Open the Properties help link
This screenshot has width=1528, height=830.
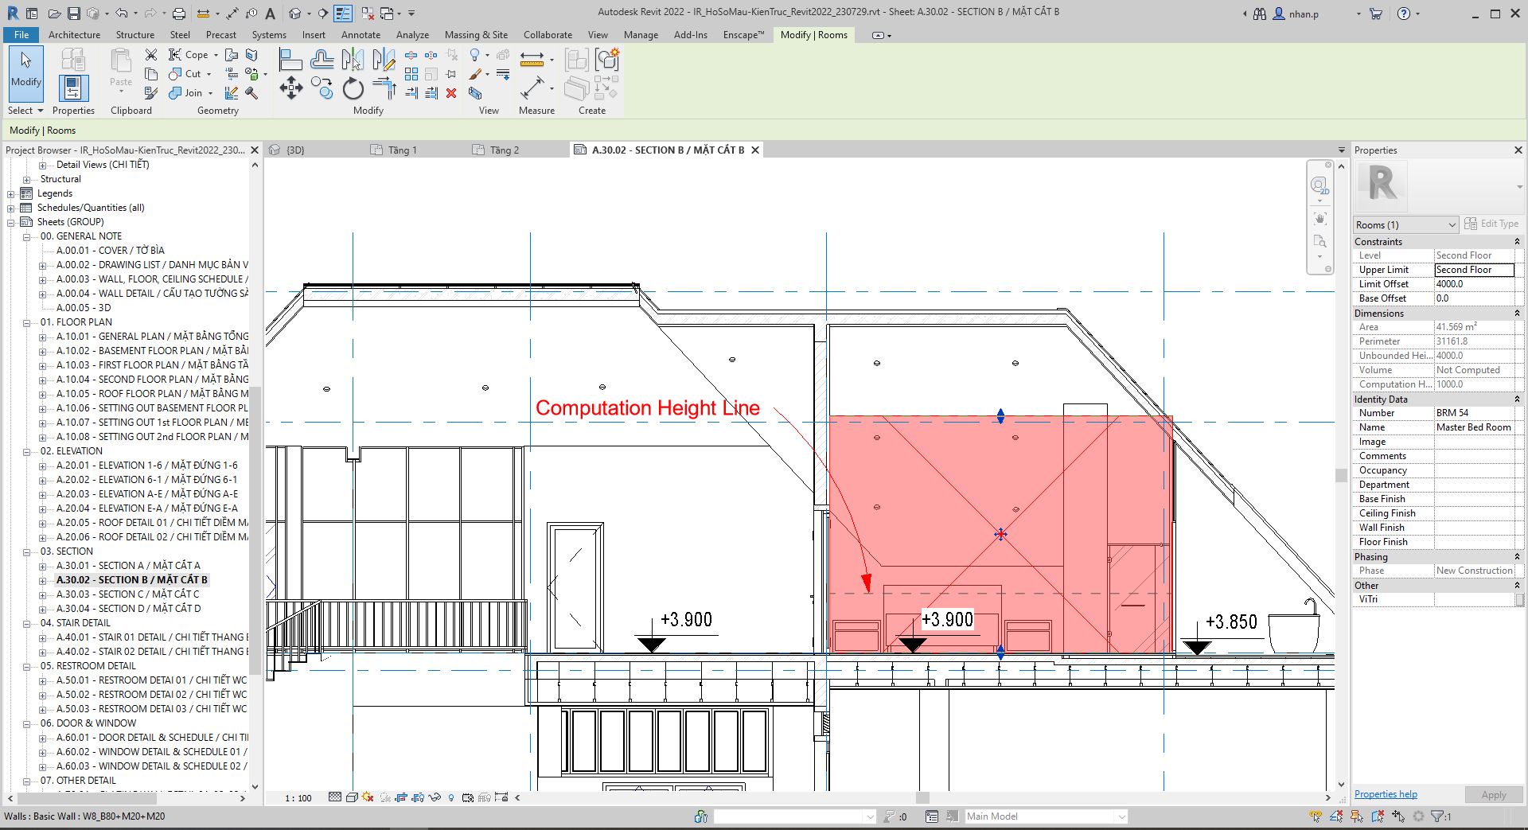click(x=1385, y=793)
